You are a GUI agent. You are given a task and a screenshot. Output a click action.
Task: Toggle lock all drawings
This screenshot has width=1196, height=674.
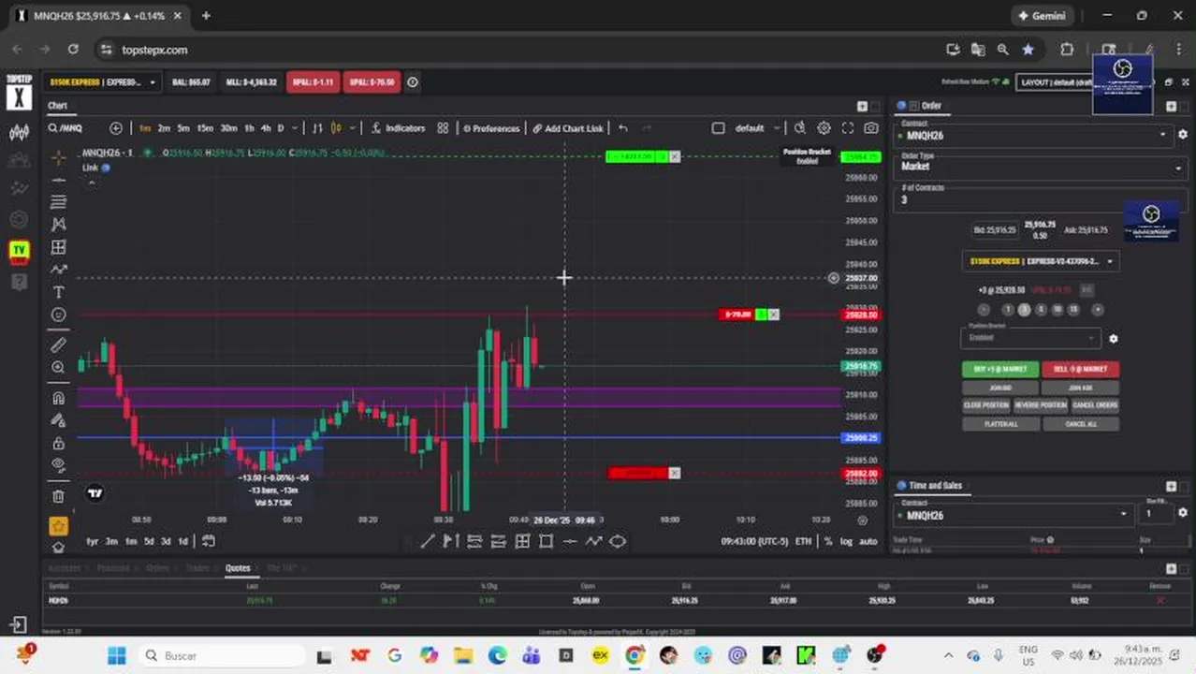(x=59, y=443)
